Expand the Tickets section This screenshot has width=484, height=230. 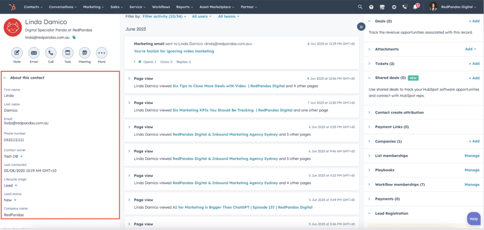pos(370,64)
